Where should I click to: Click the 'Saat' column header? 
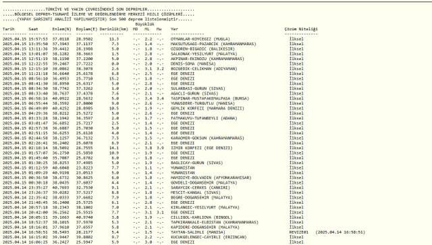tap(33, 29)
